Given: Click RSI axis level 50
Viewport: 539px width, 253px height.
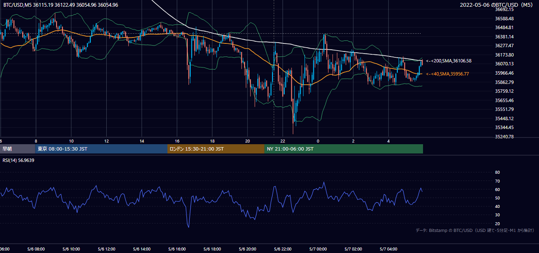Looking at the screenshot, I should [x=497, y=198].
